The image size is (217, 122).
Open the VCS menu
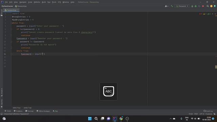pyautogui.click(x=59, y=2)
